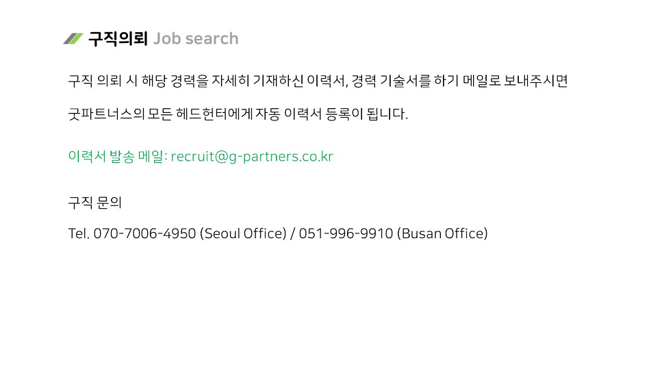The image size is (664, 373).
Task: Open the recruit@g-partners.co.kr email link
Action: 252,157
